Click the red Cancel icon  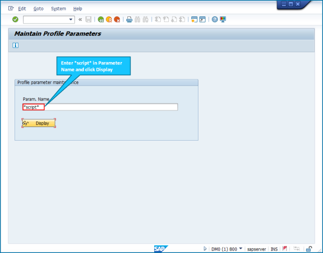[117, 20]
